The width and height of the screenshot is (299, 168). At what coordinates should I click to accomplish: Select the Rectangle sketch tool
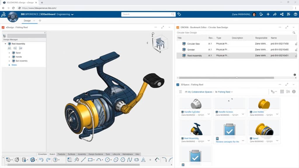(x=90, y=159)
